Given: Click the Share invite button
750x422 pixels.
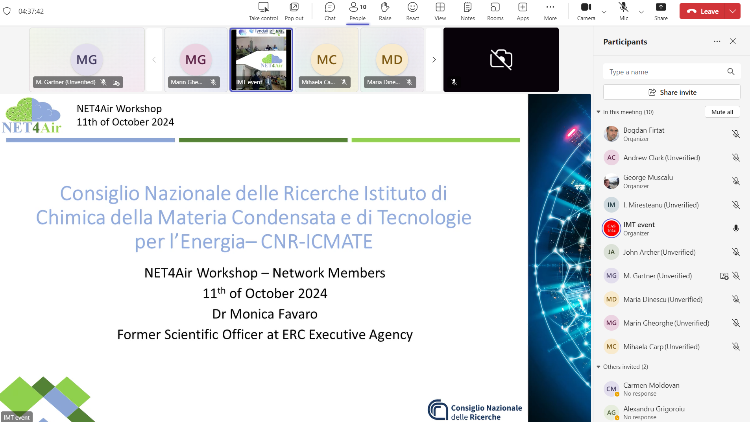Looking at the screenshot, I should click(x=672, y=92).
